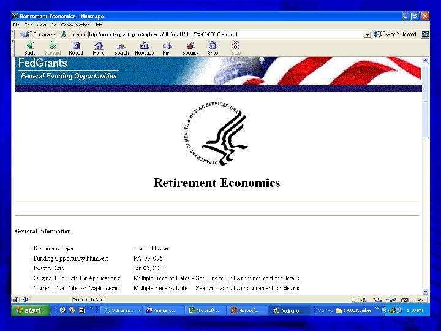Go Back using the toolbar button
441x331 pixels.
(30, 48)
